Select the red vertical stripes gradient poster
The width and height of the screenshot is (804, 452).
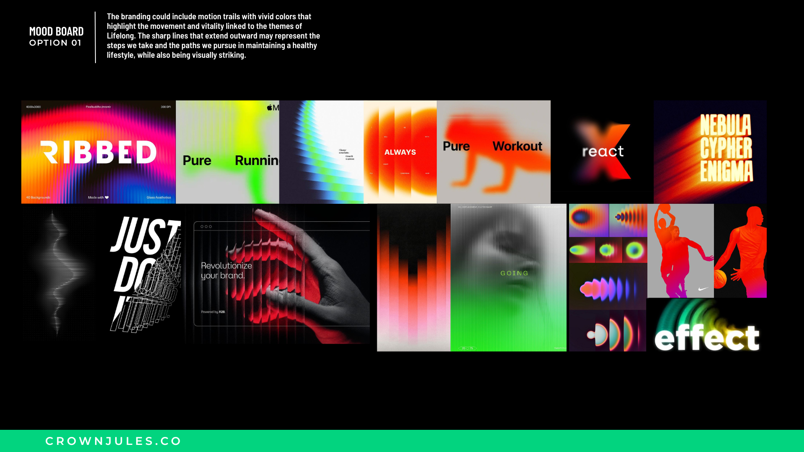413,277
